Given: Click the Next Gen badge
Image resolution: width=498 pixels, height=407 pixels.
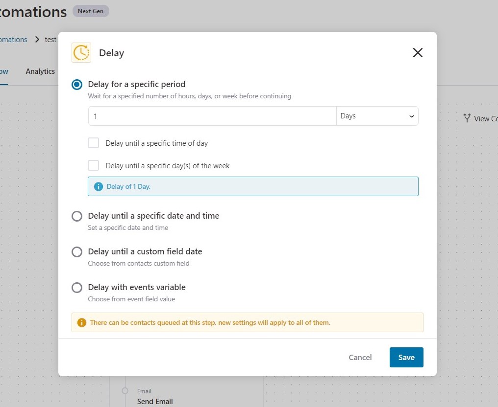Looking at the screenshot, I should tap(91, 11).
